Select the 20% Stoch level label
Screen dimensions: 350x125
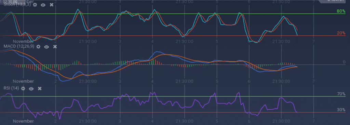pyautogui.click(x=341, y=33)
